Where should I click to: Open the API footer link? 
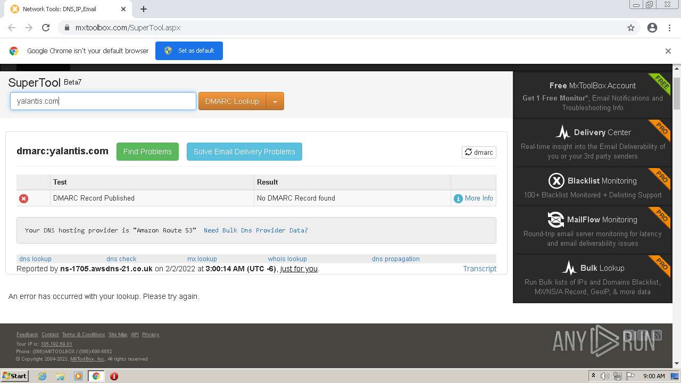[135, 335]
